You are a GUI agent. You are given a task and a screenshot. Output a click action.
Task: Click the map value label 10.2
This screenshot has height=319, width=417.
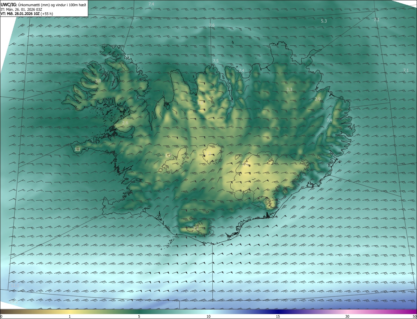tap(14, 302)
